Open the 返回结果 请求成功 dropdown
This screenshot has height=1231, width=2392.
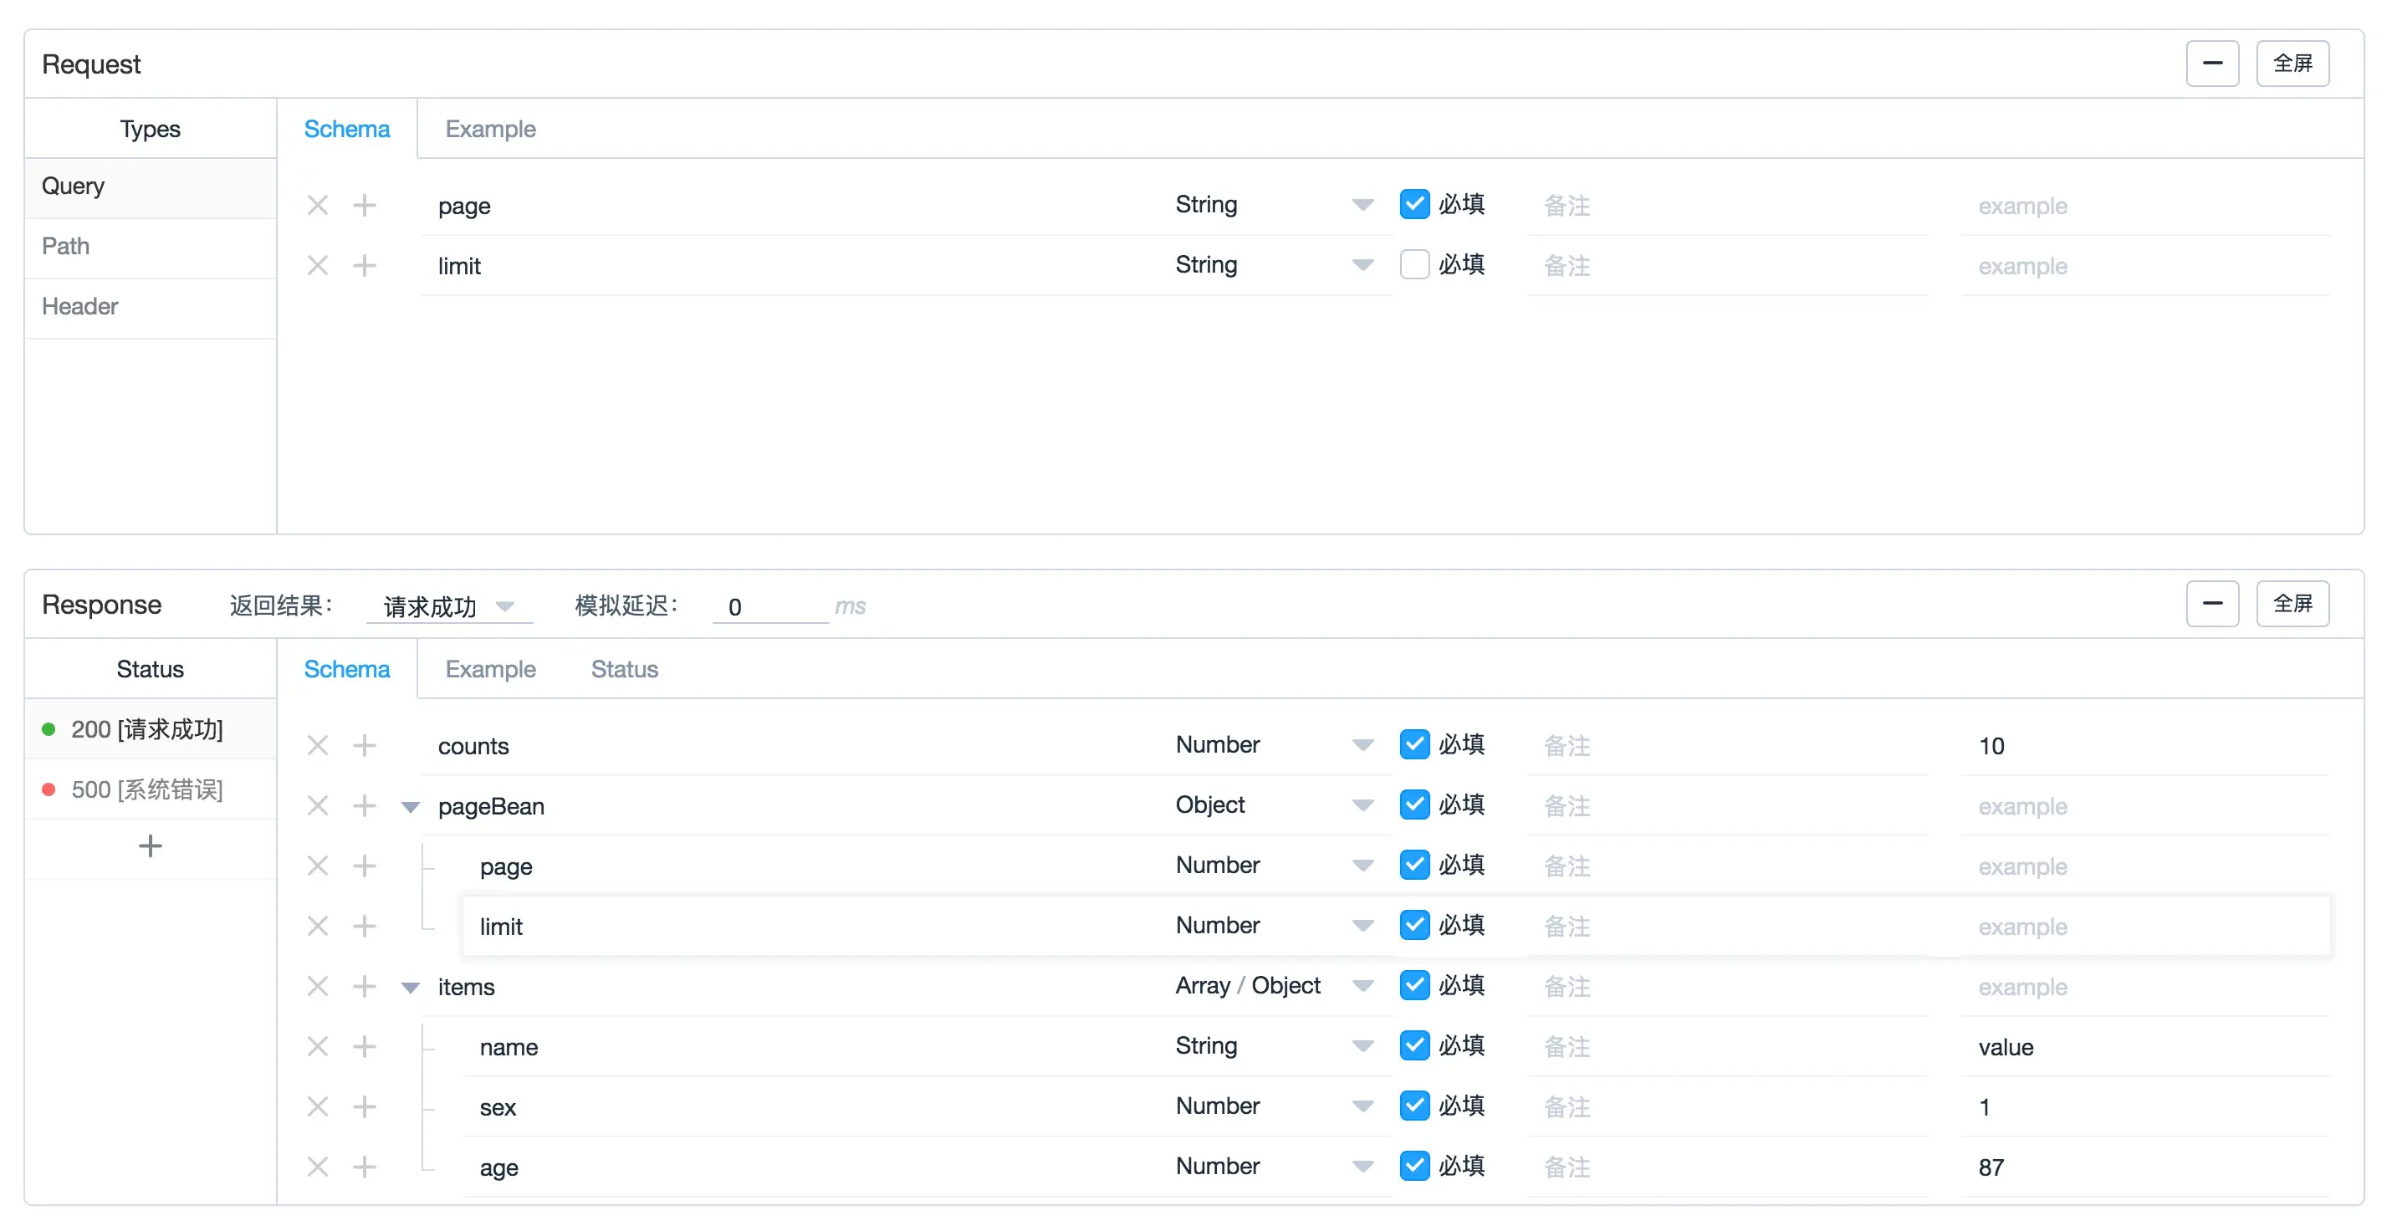[x=447, y=606]
